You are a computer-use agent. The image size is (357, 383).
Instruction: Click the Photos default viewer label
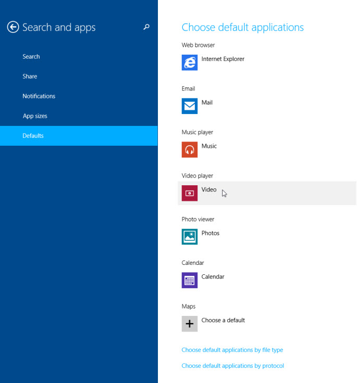pos(210,233)
